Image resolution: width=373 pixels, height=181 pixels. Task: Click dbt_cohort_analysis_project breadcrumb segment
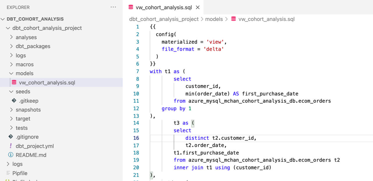pyautogui.click(x=164, y=19)
